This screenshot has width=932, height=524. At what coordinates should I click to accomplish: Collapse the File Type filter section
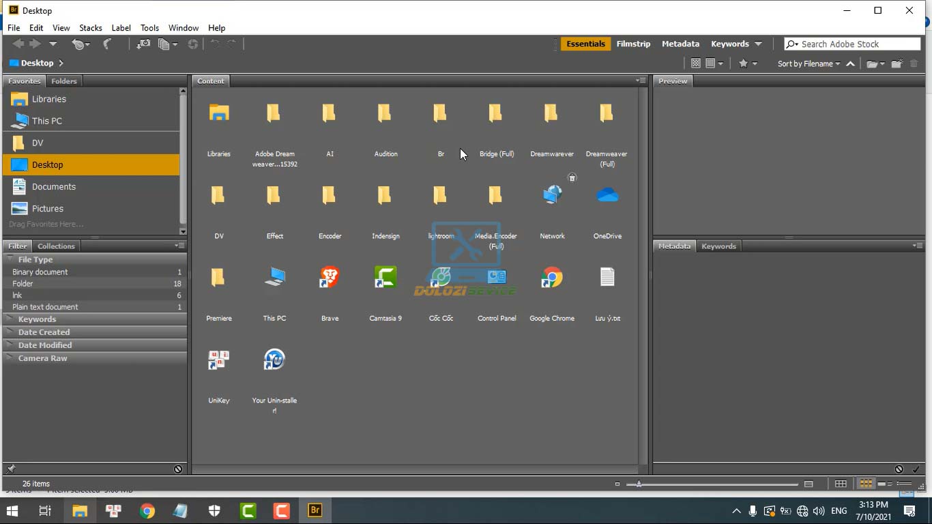click(x=35, y=259)
